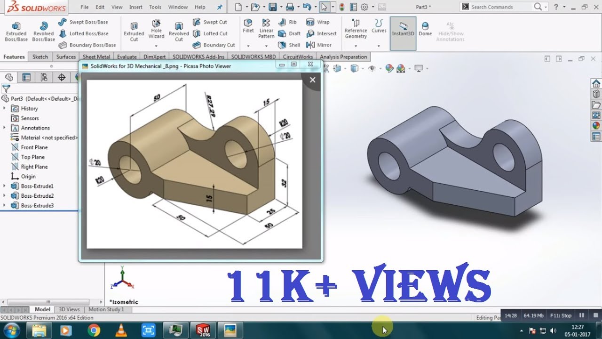Open the Hole Wizard

[x=157, y=29]
